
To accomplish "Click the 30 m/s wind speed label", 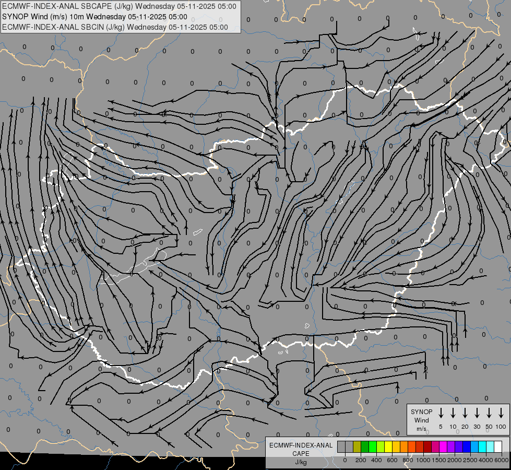I will pos(477,427).
